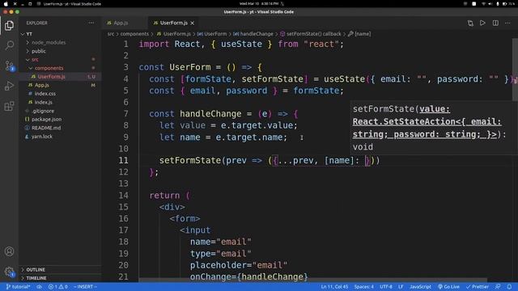
Task: Collapse the components folder
Action: tap(49, 68)
